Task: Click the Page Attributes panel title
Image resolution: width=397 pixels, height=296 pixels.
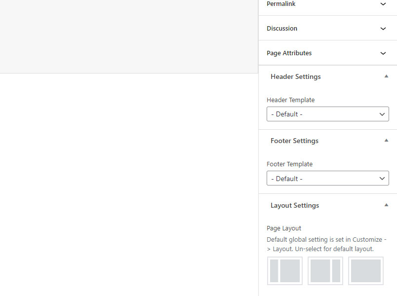Action: coord(289,53)
